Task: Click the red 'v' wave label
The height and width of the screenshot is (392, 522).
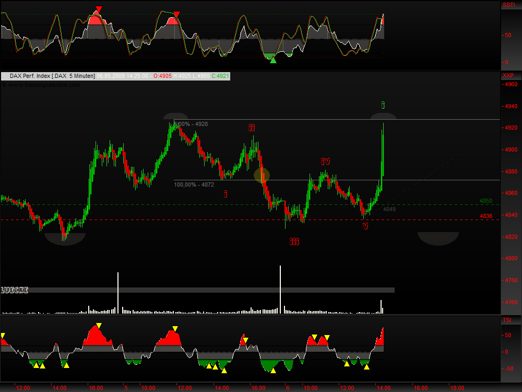Action: pos(365,226)
